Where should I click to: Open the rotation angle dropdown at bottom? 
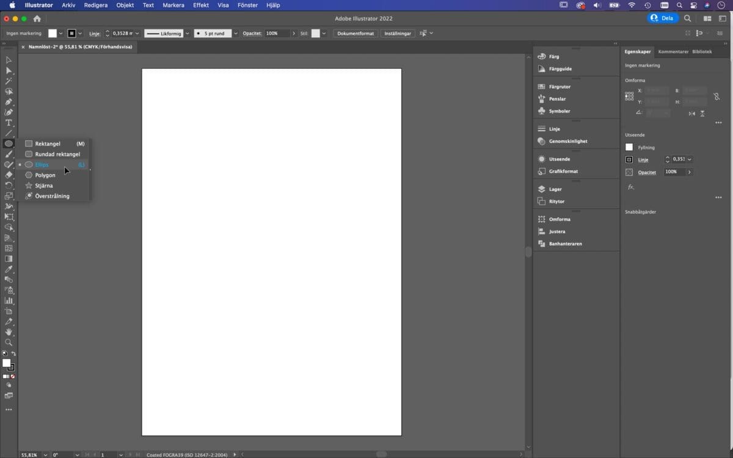coord(77,455)
